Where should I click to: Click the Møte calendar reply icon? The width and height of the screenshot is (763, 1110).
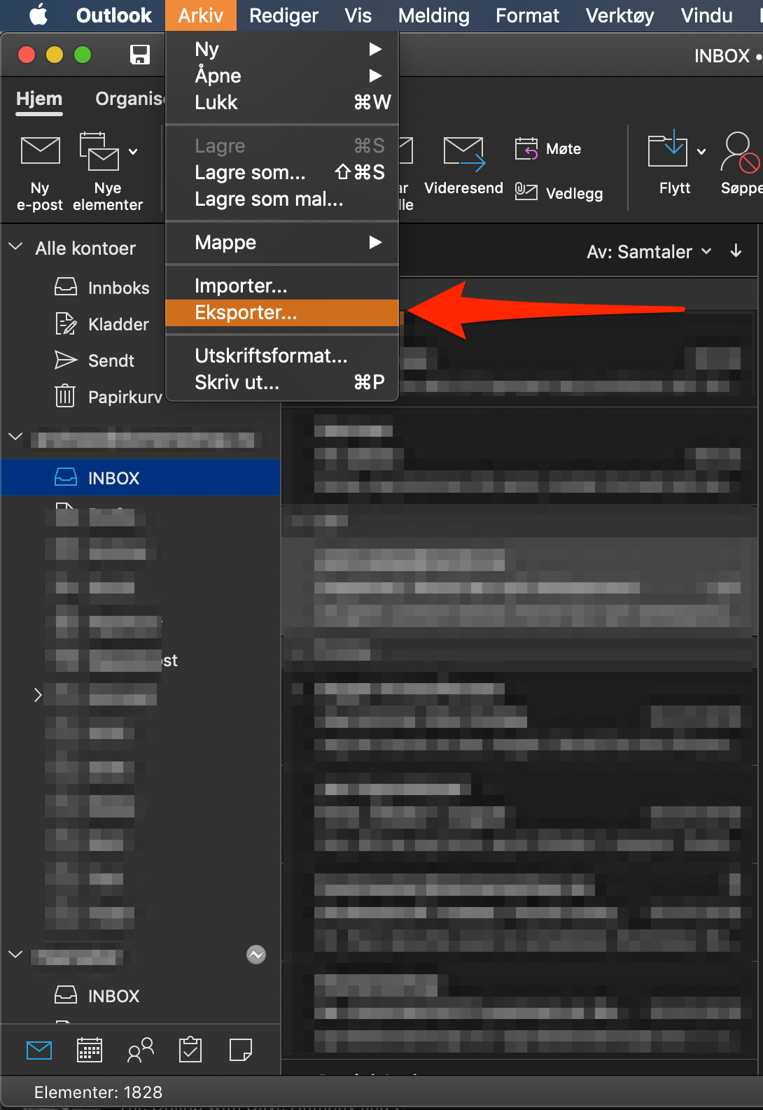tap(526, 148)
